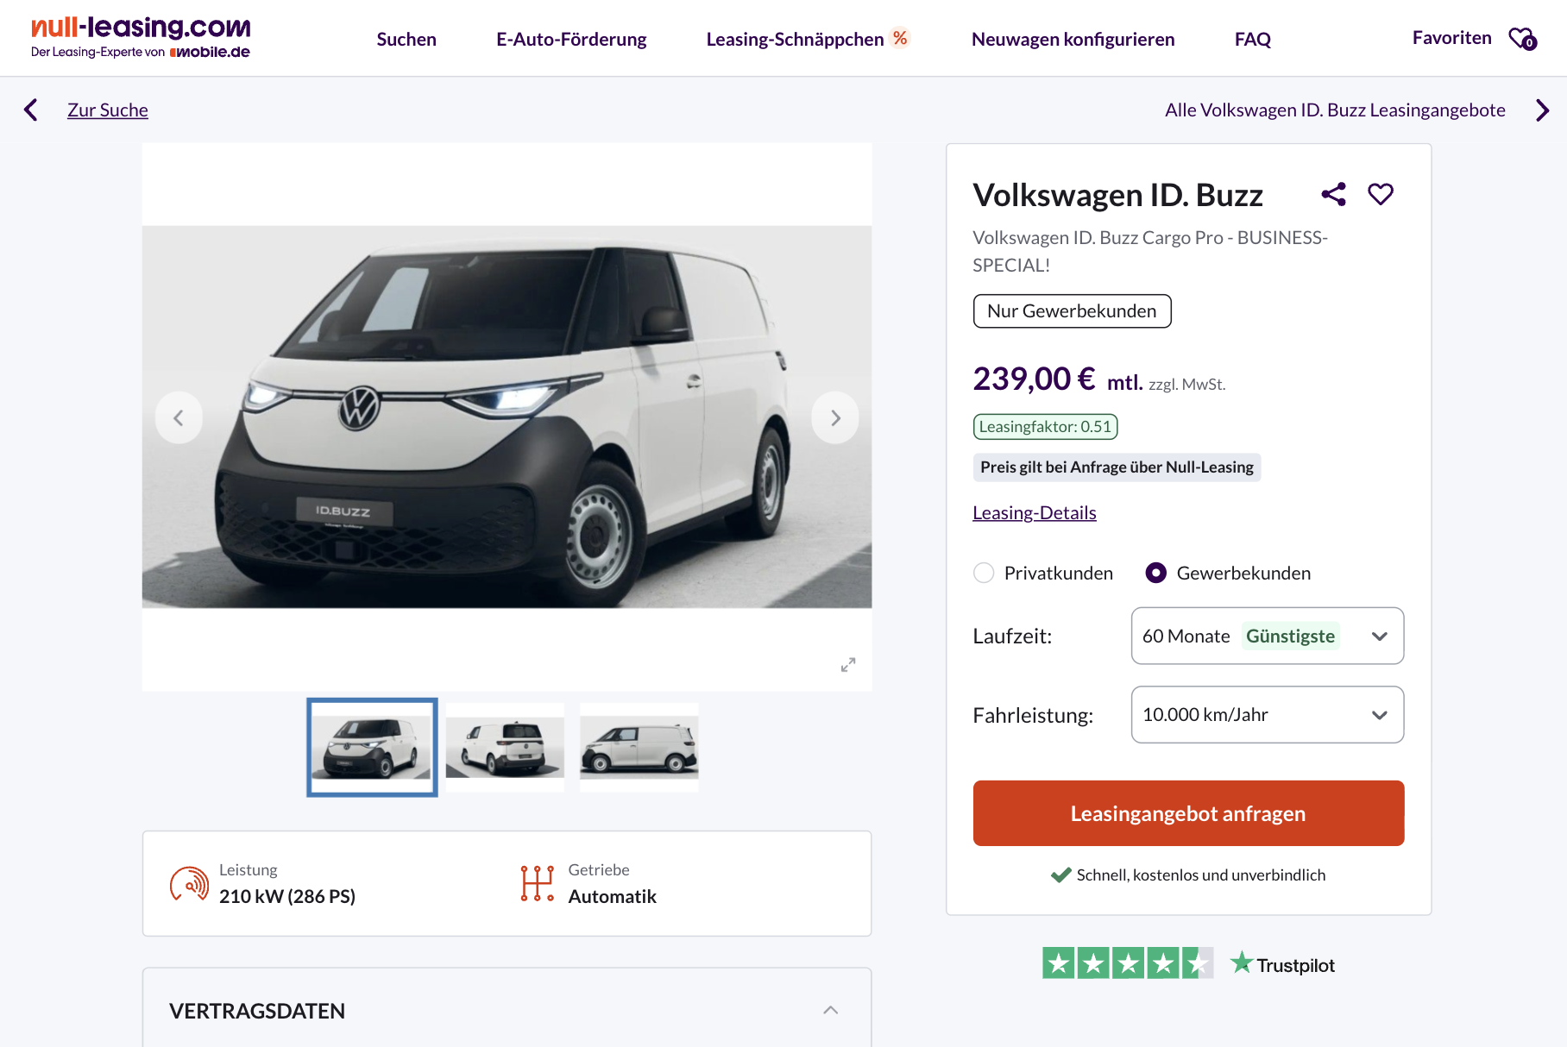Image resolution: width=1567 pixels, height=1047 pixels.
Task: Open the Laufzeit 60 Monate dropdown
Action: click(1267, 636)
